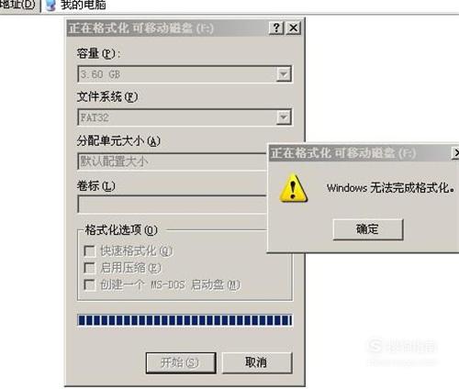
Task: Click the 地址(D) address label
Action: [x=18, y=5]
